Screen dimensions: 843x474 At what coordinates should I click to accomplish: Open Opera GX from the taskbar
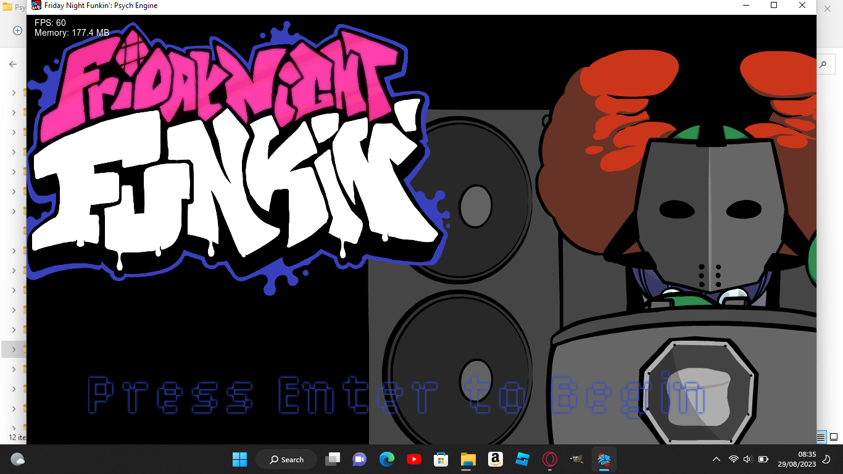coord(549,459)
